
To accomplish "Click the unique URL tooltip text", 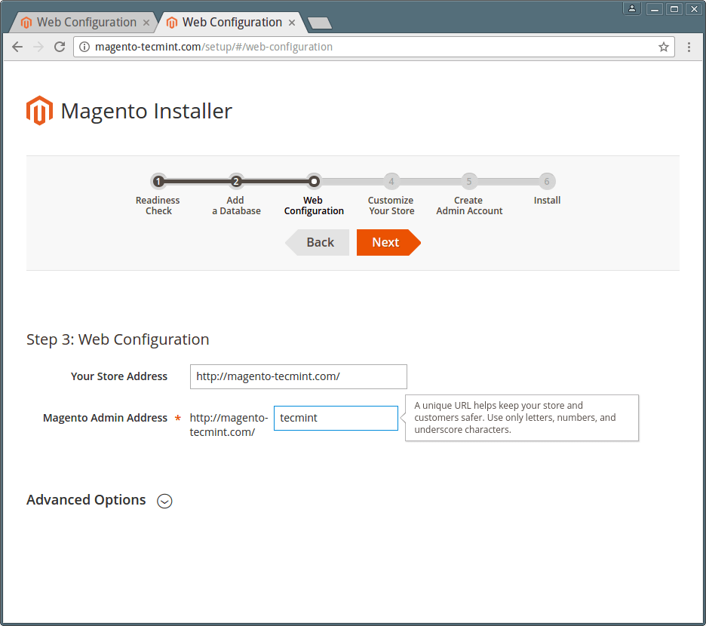I will point(514,418).
